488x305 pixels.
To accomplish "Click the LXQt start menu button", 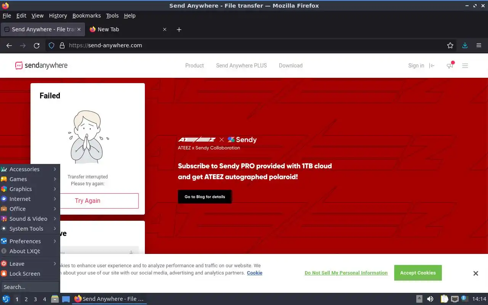I will coord(6,299).
